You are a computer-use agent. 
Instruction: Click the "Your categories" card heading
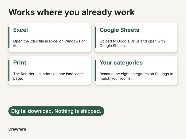point(121,63)
